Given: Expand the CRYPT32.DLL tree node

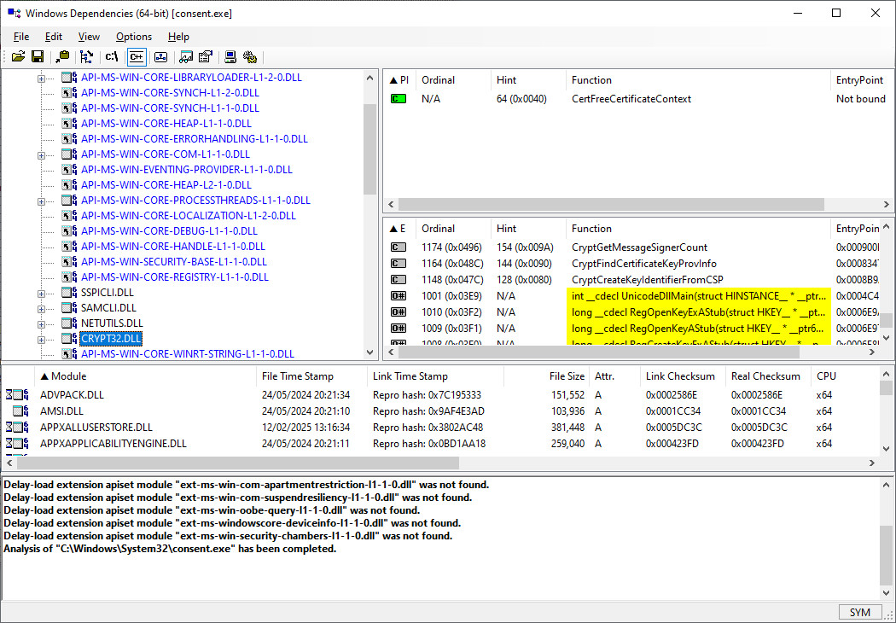Looking at the screenshot, I should [x=41, y=339].
